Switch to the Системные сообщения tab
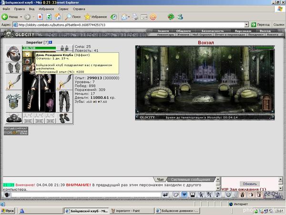Viewport: 286px width, 215px height. click(x=190, y=180)
